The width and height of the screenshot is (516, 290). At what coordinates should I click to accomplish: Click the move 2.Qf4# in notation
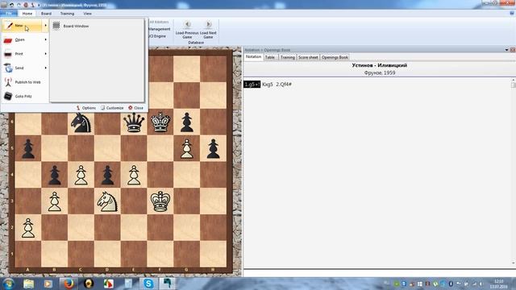point(284,85)
